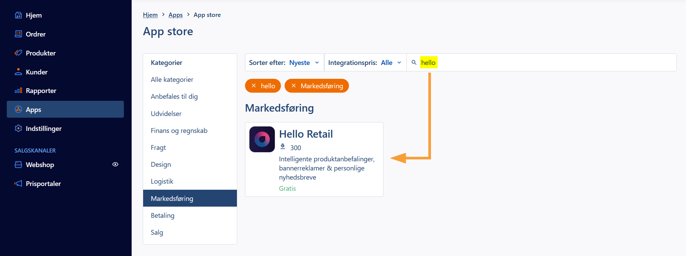
Task: Click the Prisportaler megaphone icon
Action: point(18,184)
